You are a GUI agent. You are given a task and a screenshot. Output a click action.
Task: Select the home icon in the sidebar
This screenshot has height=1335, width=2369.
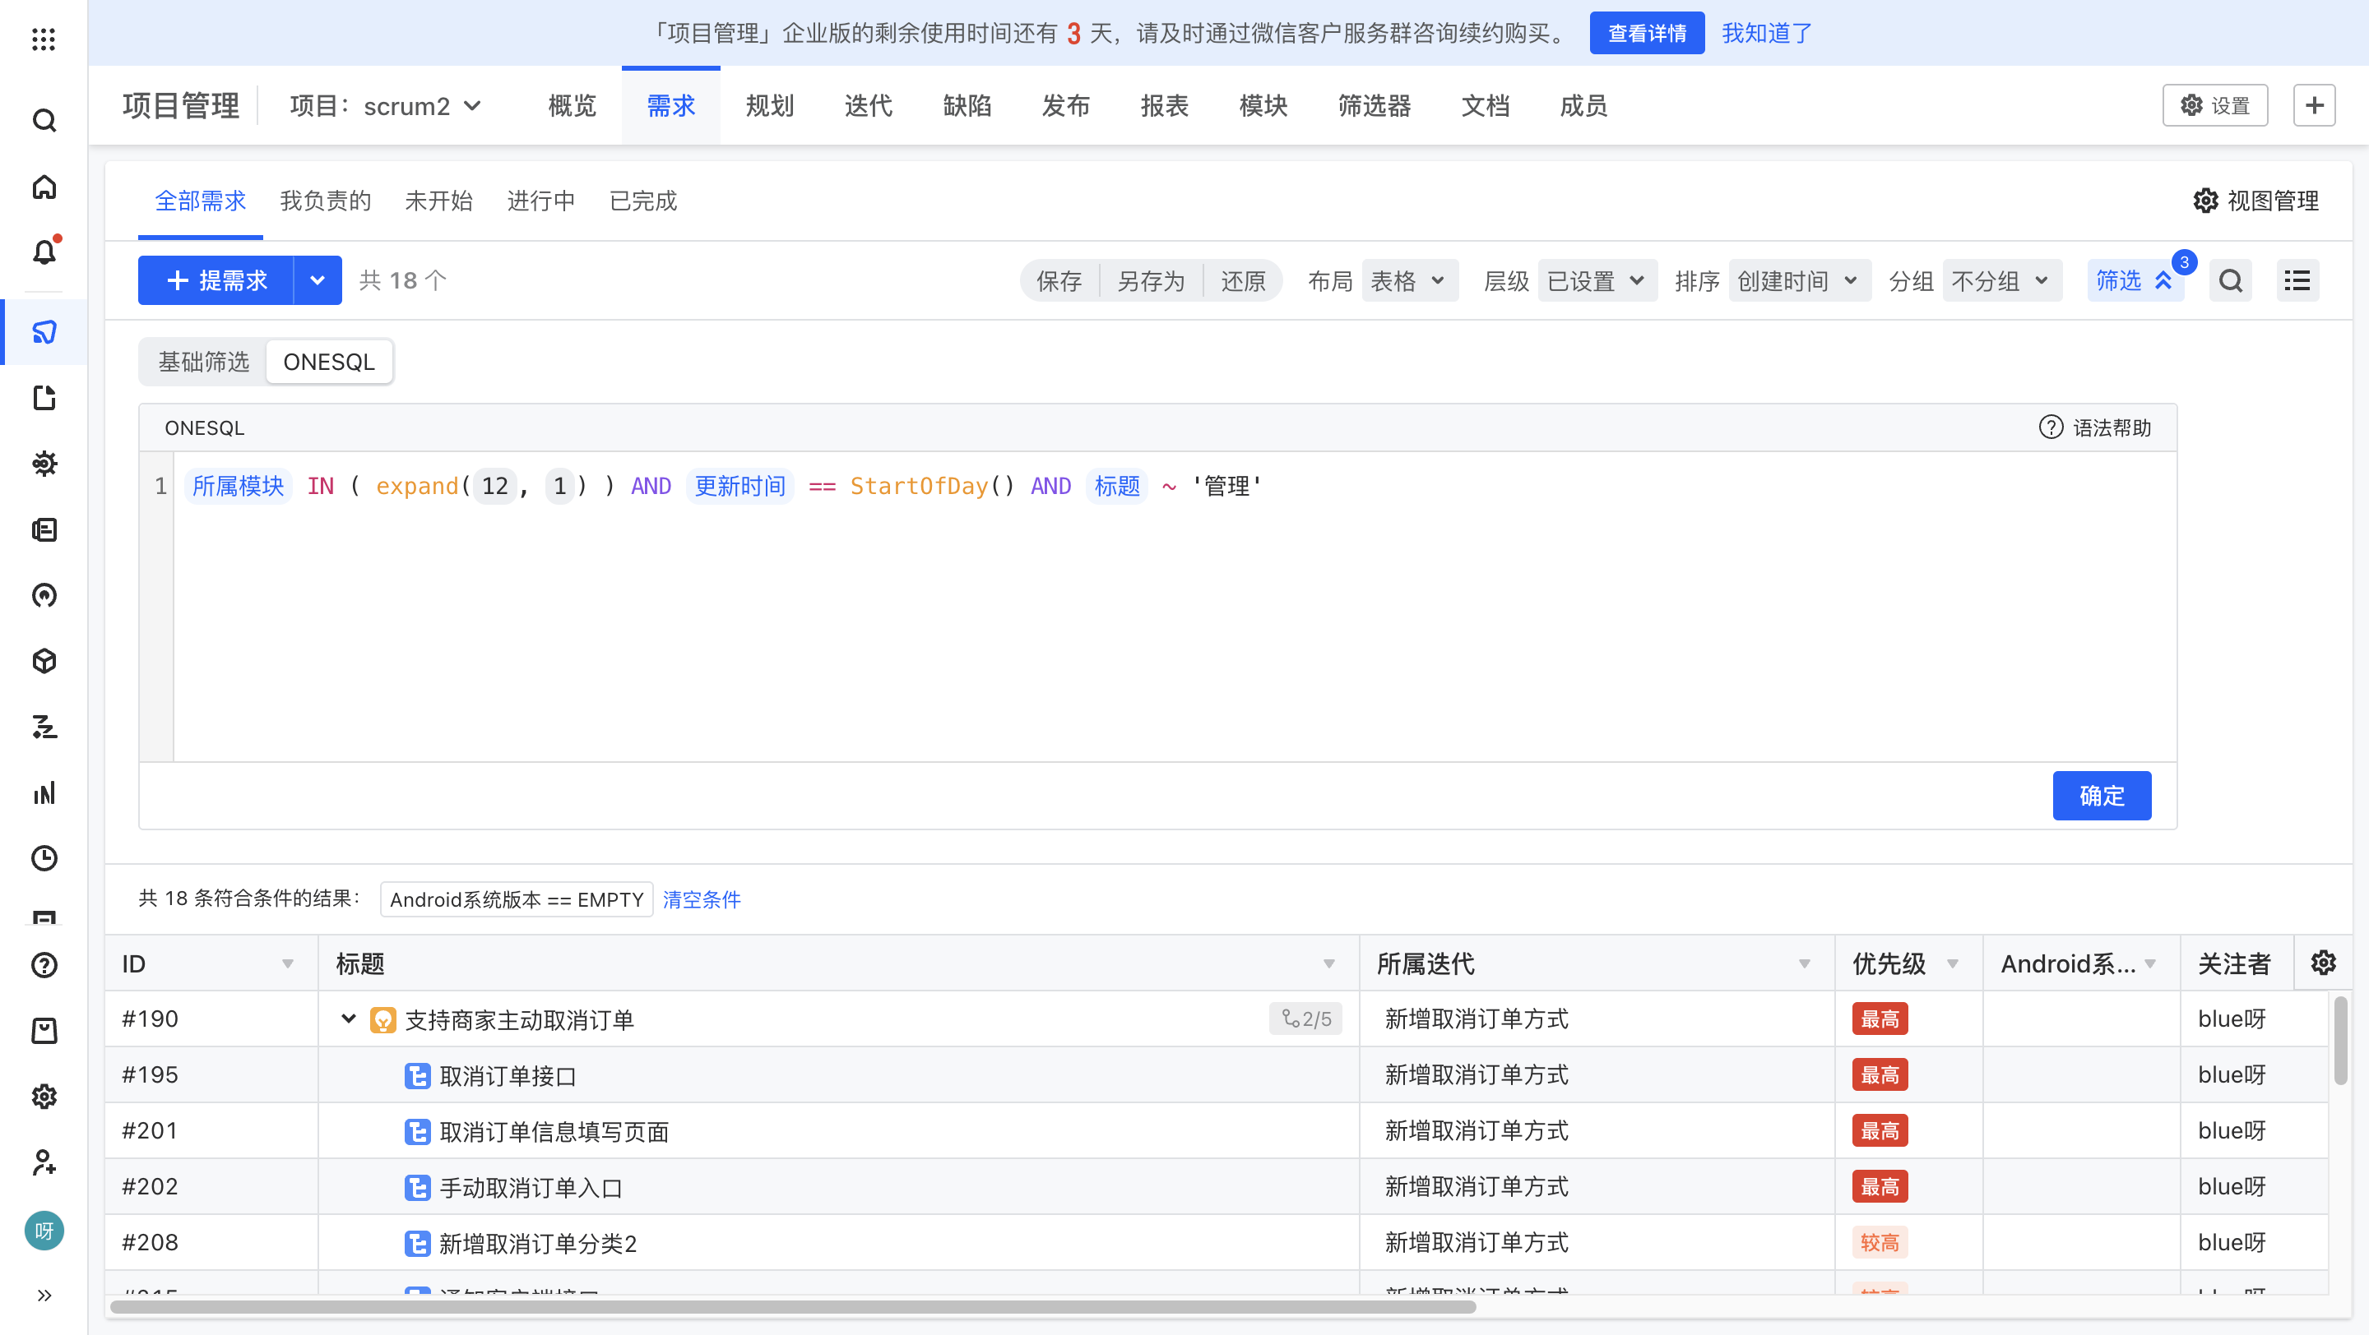[x=44, y=187]
